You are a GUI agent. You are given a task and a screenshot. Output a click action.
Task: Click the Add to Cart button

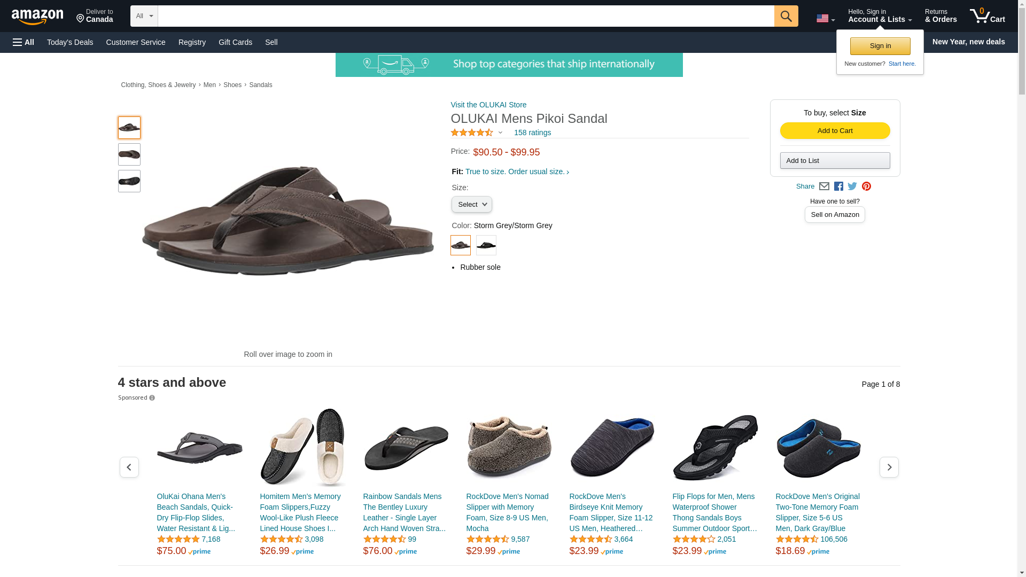(x=835, y=131)
